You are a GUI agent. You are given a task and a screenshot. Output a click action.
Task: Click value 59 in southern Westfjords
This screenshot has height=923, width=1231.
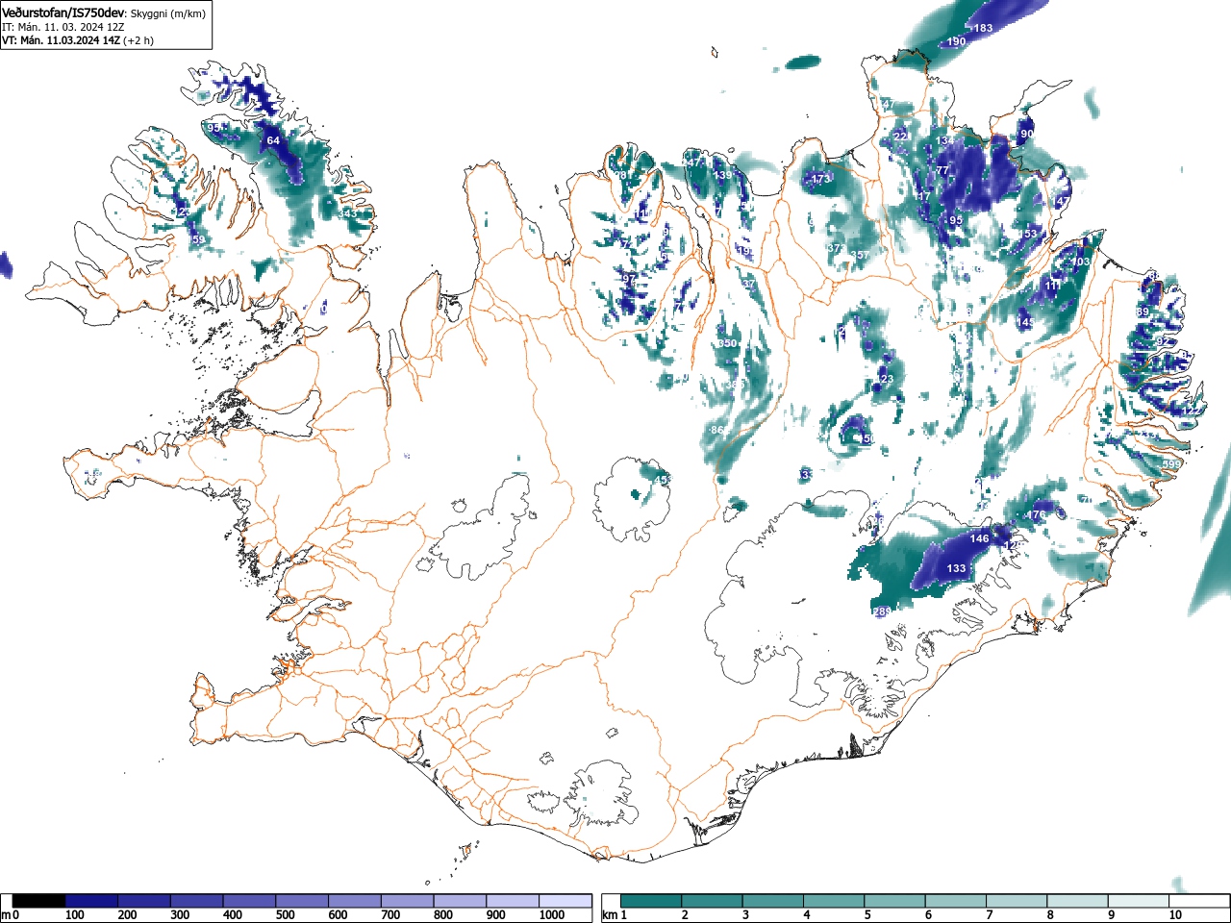198,239
